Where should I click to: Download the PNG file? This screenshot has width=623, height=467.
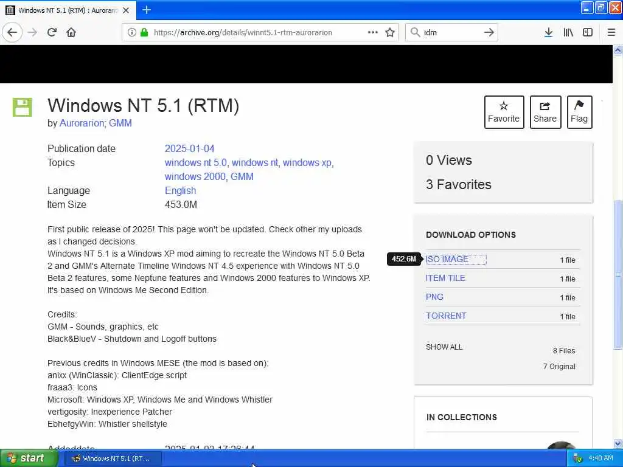click(x=434, y=297)
